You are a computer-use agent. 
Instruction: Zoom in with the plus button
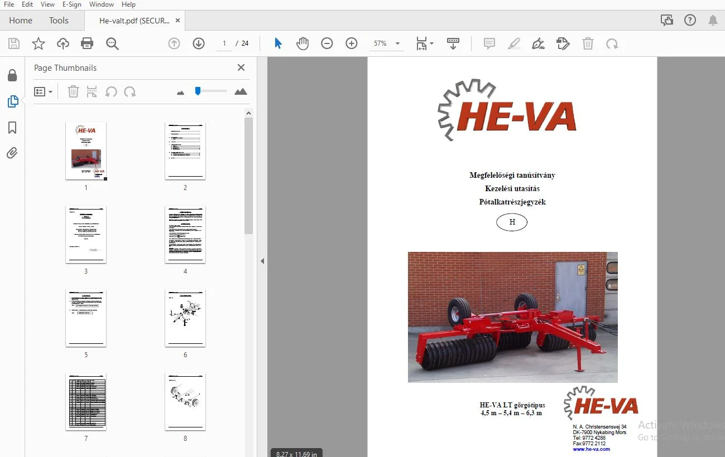[352, 43]
